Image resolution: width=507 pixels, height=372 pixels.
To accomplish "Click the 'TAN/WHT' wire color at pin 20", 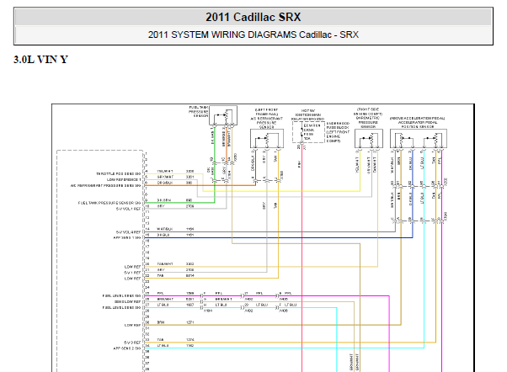I will 165,264.
